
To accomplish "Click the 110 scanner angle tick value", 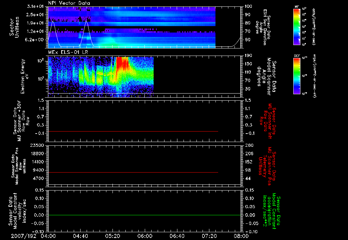I will [x=248, y=72].
